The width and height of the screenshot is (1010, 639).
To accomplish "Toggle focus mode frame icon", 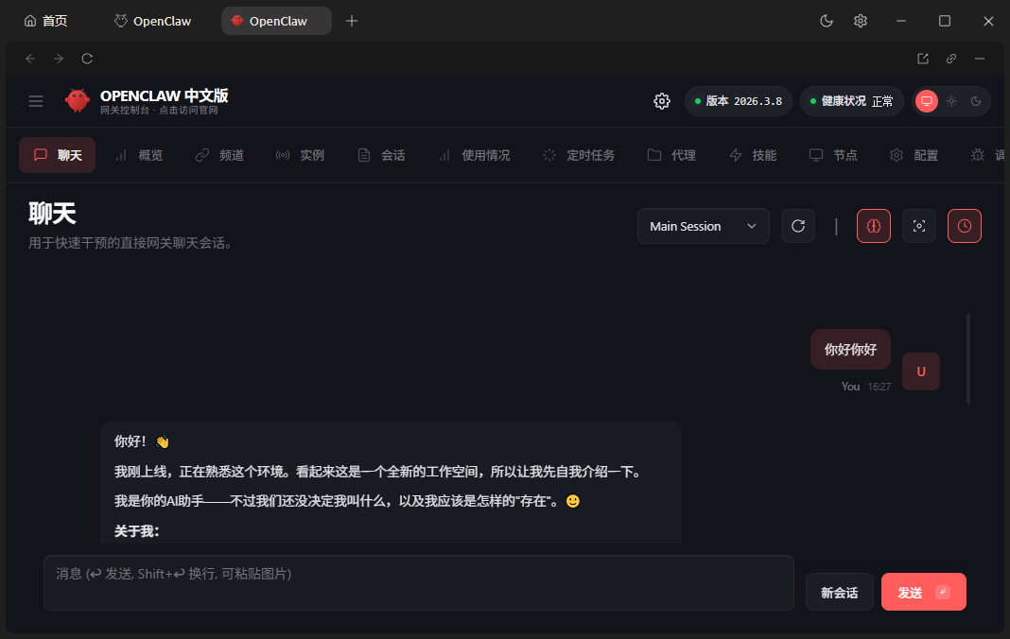I will 919,226.
